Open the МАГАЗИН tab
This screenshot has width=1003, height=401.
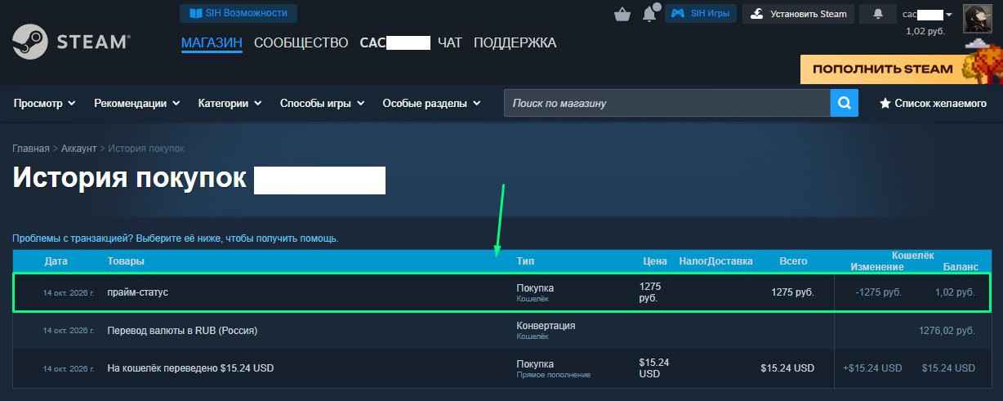[212, 42]
